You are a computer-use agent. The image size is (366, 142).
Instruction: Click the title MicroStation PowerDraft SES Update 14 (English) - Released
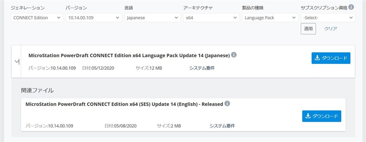[124, 104]
